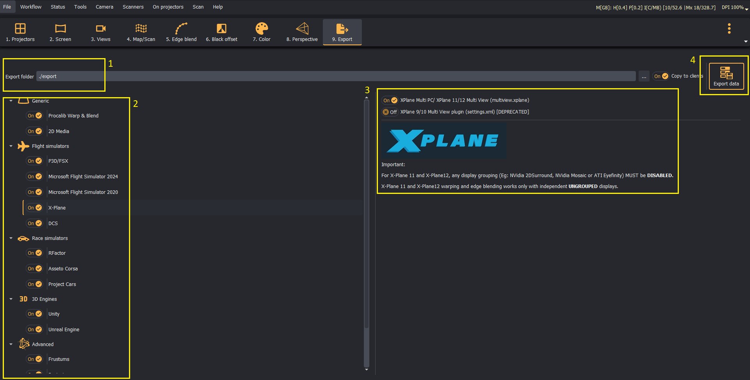This screenshot has height=380, width=750.
Task: Disable the P3D/FSX export toggle
Action: coord(35,161)
